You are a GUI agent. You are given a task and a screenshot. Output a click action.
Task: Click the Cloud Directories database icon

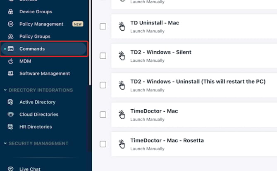10,114
